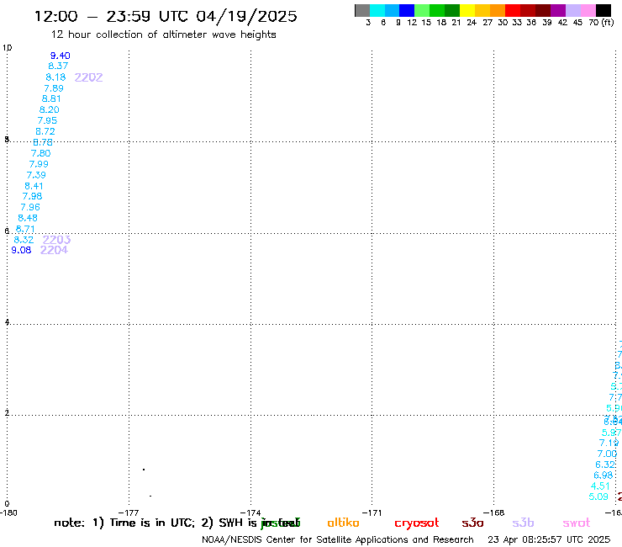Screen dimensions: 622x547
Task: Click the '23 Apr 08:25:57 UTC 2025' timestamp
Action: pyautogui.click(x=549, y=540)
